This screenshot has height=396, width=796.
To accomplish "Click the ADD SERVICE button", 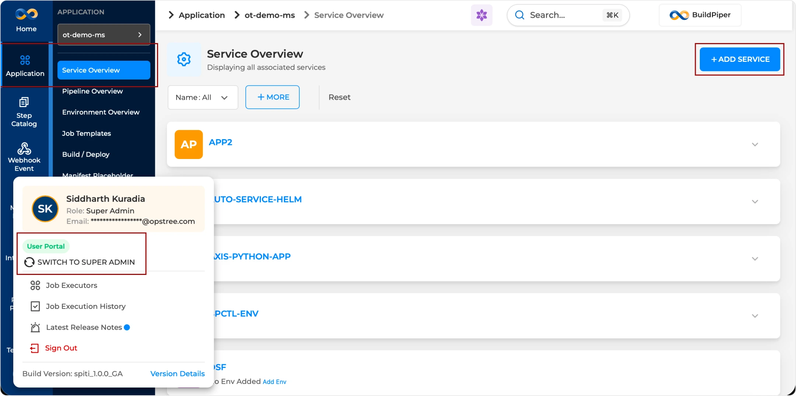I will (740, 59).
